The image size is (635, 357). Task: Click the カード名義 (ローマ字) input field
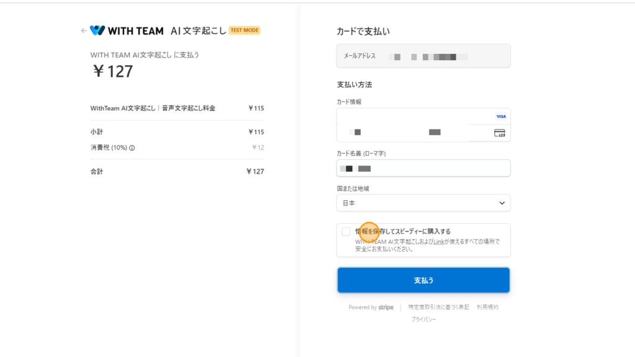424,168
